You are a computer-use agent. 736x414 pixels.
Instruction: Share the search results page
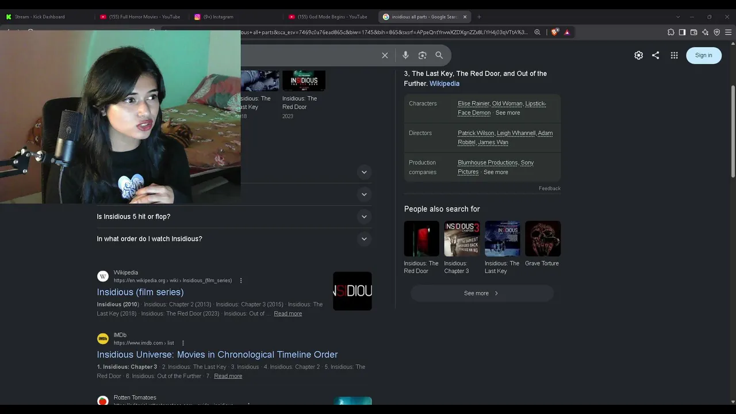click(x=655, y=55)
